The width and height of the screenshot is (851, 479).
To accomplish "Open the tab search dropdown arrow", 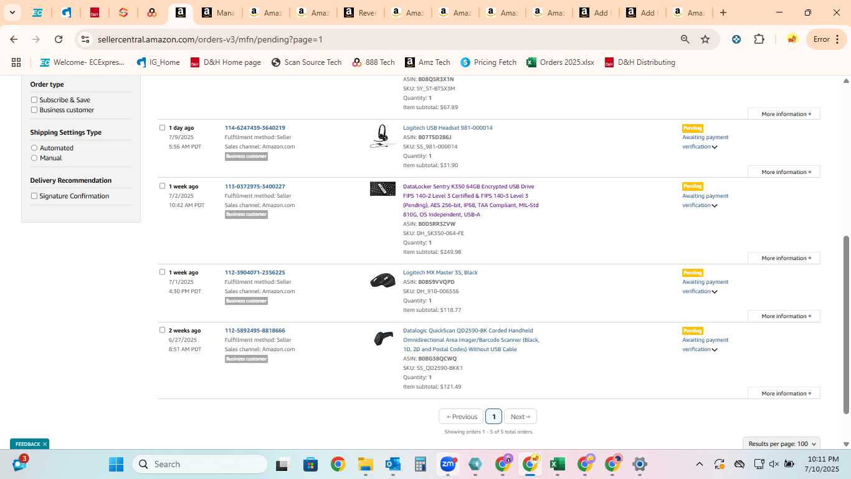I will tap(12, 12).
